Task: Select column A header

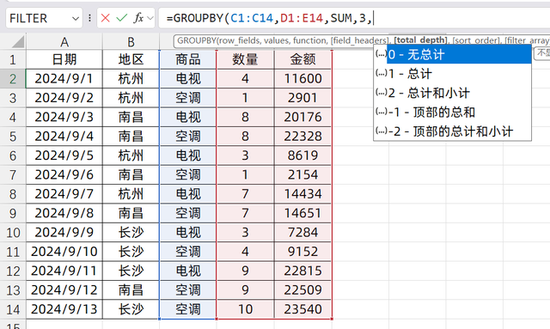Action: coord(64,42)
